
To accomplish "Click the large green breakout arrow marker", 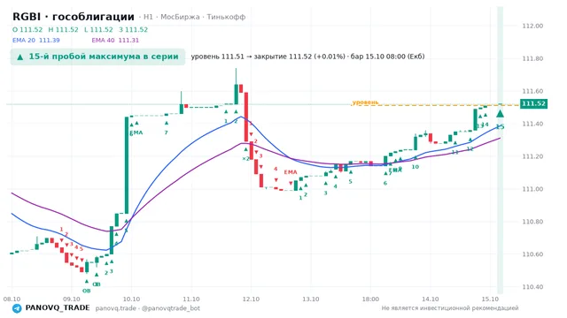I will tap(500, 114).
